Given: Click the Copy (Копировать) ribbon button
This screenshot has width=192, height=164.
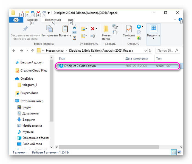Looking at the screenshot, I should pyautogui.click(x=49, y=32).
